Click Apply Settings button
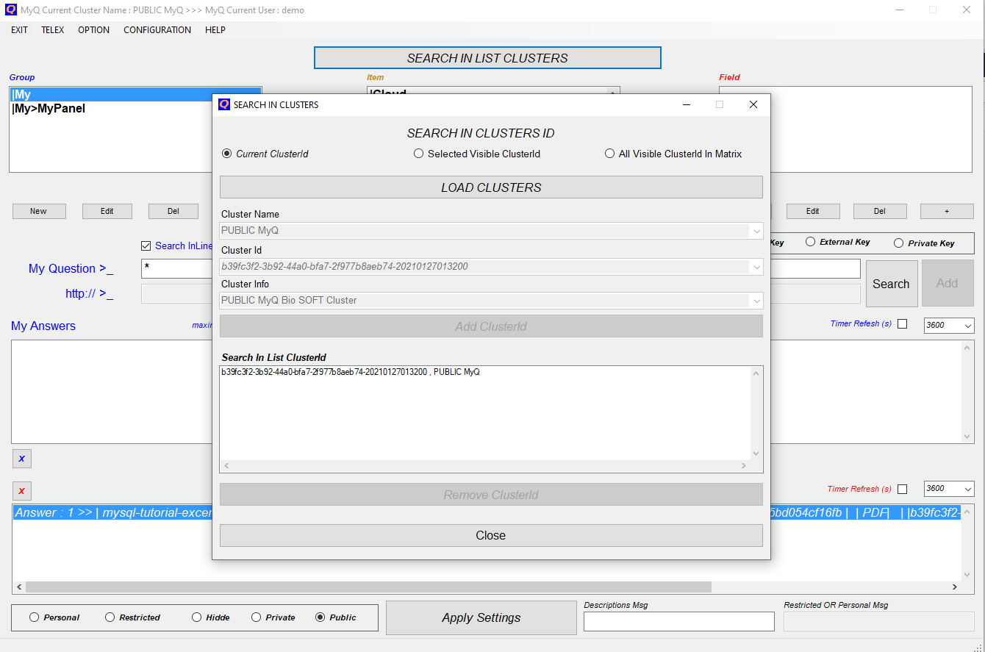 [x=481, y=617]
